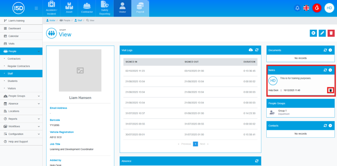Click the staff photo placeholder
Image resolution: width=337 pixels, height=166 pixels.
(80, 70)
